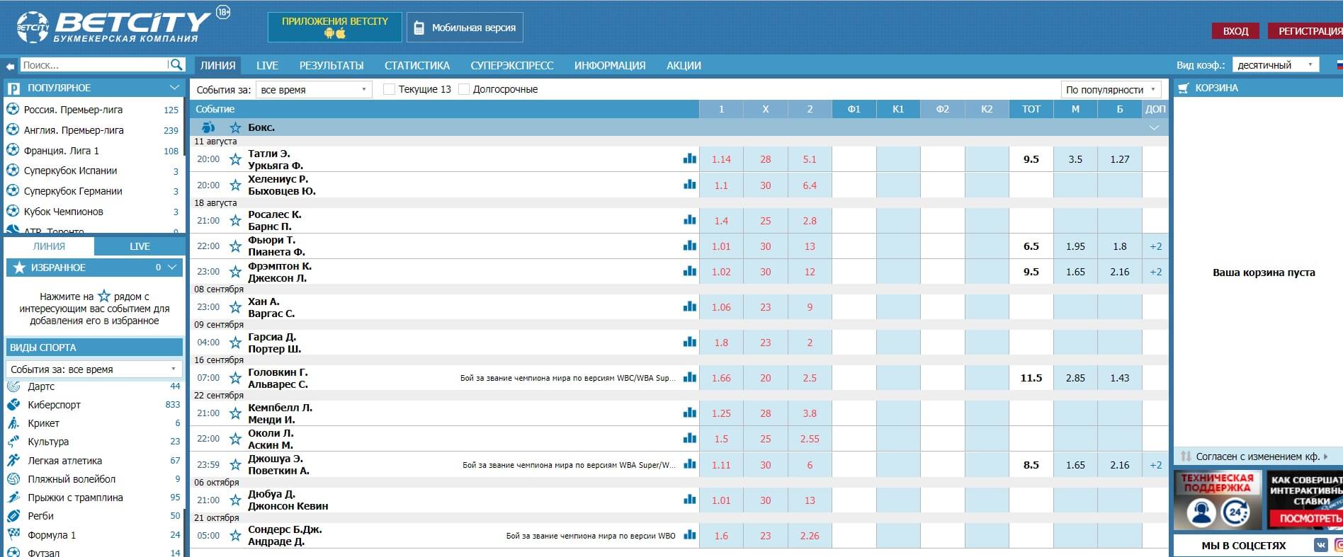The height and width of the screenshot is (557, 1343).
Task: Open the ИНФОРМАЦИЯ menu item
Action: click(x=610, y=65)
